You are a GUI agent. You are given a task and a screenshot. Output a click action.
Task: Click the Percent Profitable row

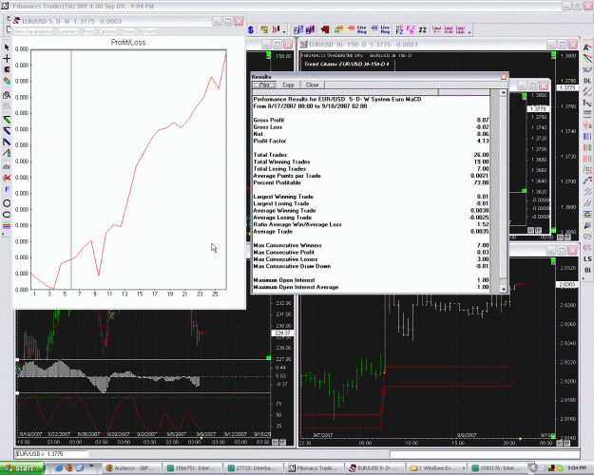coord(371,182)
